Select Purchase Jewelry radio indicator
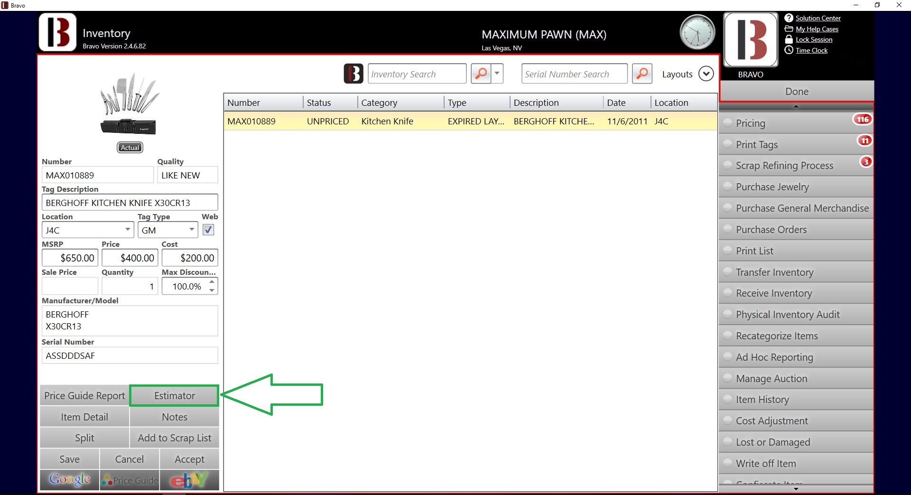 [727, 187]
